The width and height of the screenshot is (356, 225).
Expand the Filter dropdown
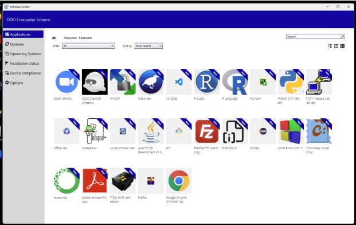click(x=88, y=46)
